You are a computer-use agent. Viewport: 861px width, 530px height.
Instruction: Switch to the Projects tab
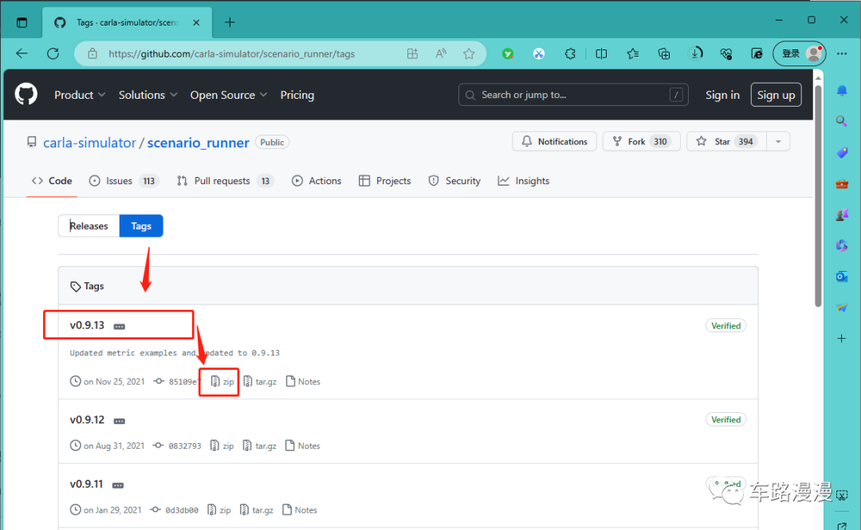(384, 181)
